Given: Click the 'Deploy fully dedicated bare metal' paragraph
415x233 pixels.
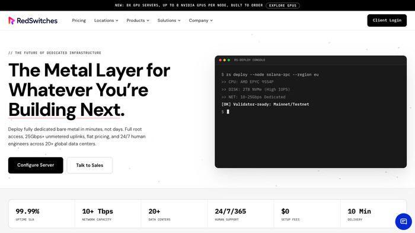Looking at the screenshot, I should [76, 137].
